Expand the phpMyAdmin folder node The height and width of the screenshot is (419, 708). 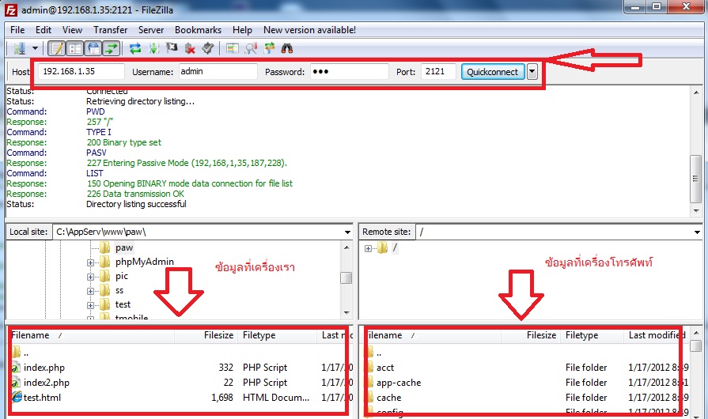90,262
